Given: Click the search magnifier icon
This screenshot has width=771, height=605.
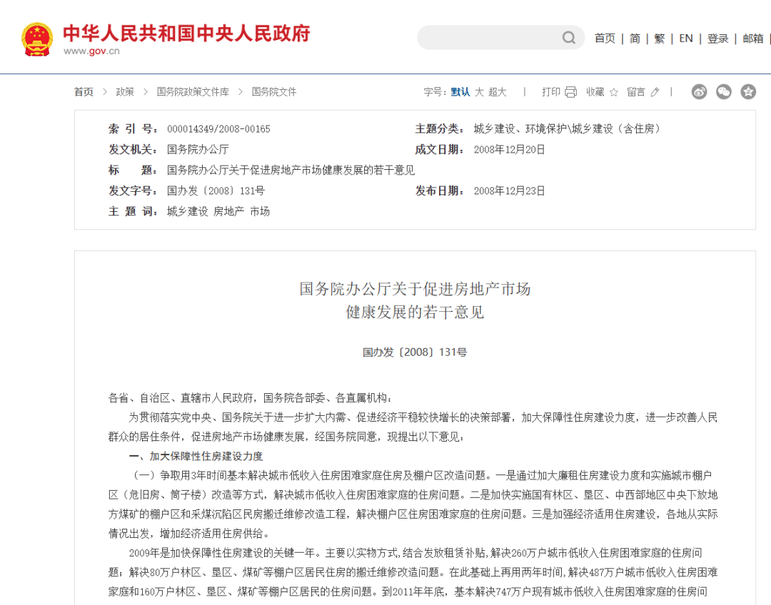Looking at the screenshot, I should (569, 38).
